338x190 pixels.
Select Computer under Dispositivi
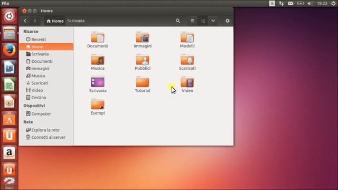(46, 114)
